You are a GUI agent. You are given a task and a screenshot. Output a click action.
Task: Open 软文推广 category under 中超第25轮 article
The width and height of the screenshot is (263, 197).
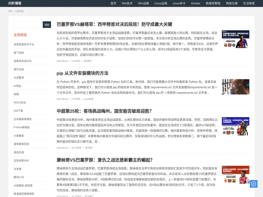point(89,148)
